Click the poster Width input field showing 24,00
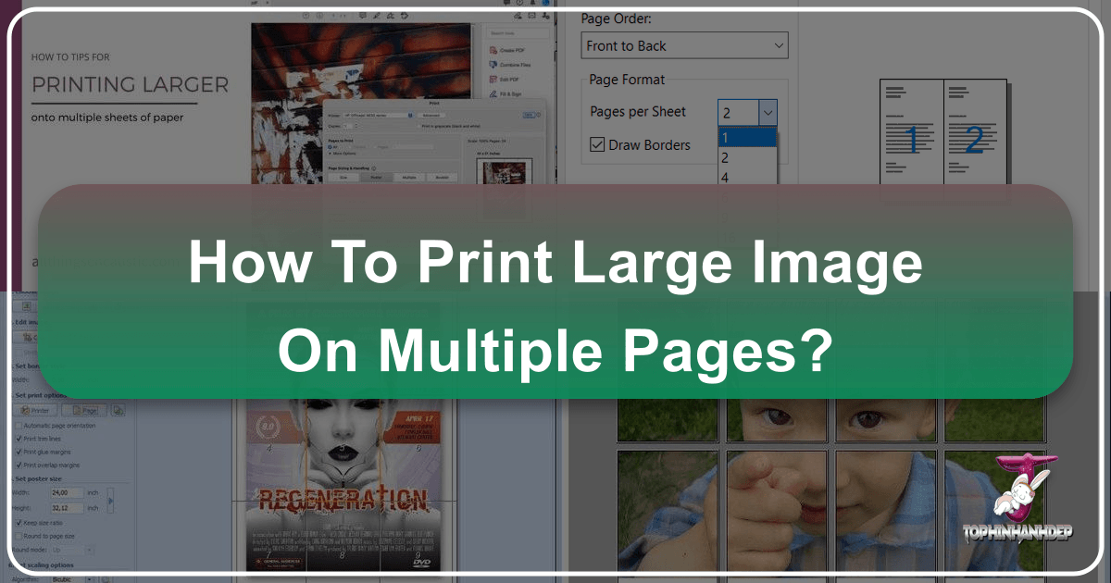 [x=65, y=493]
